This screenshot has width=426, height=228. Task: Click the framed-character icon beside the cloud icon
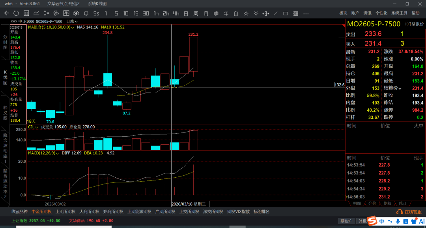(x=66, y=13)
